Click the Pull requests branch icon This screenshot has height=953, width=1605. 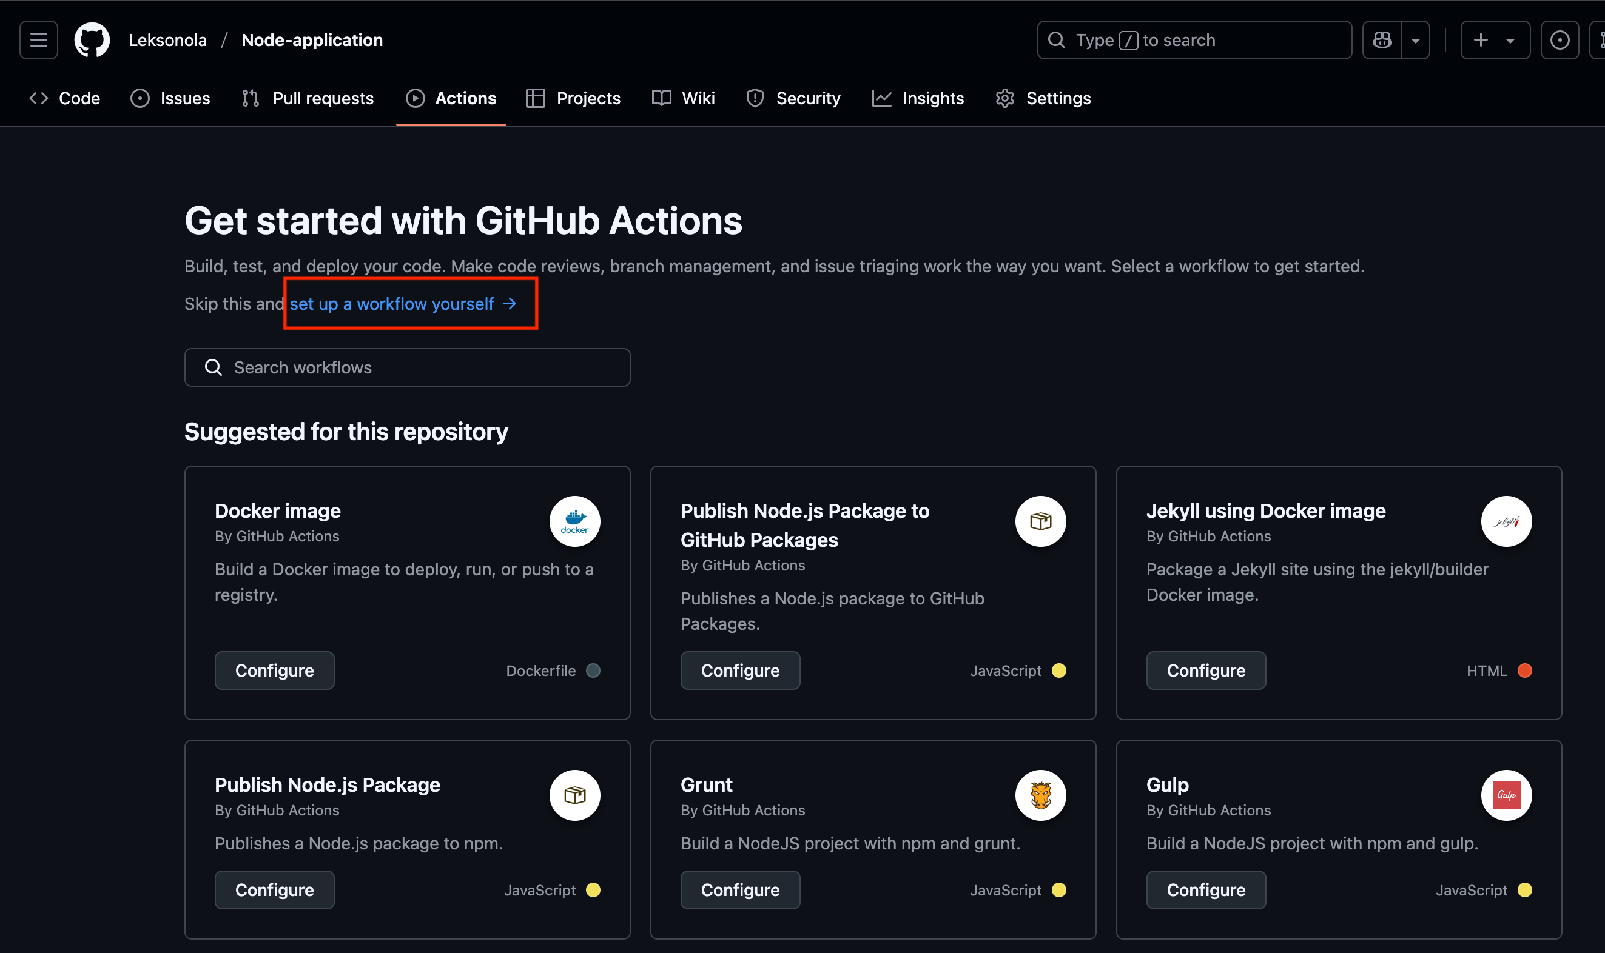251,98
